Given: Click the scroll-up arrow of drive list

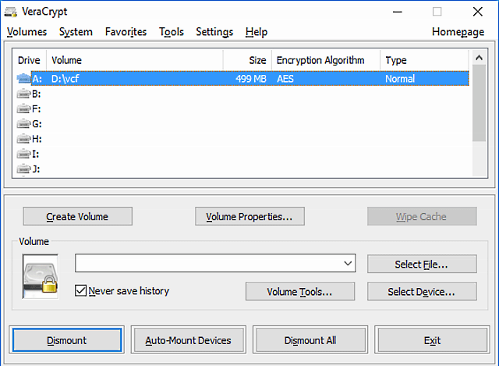Looking at the screenshot, I should 479,58.
